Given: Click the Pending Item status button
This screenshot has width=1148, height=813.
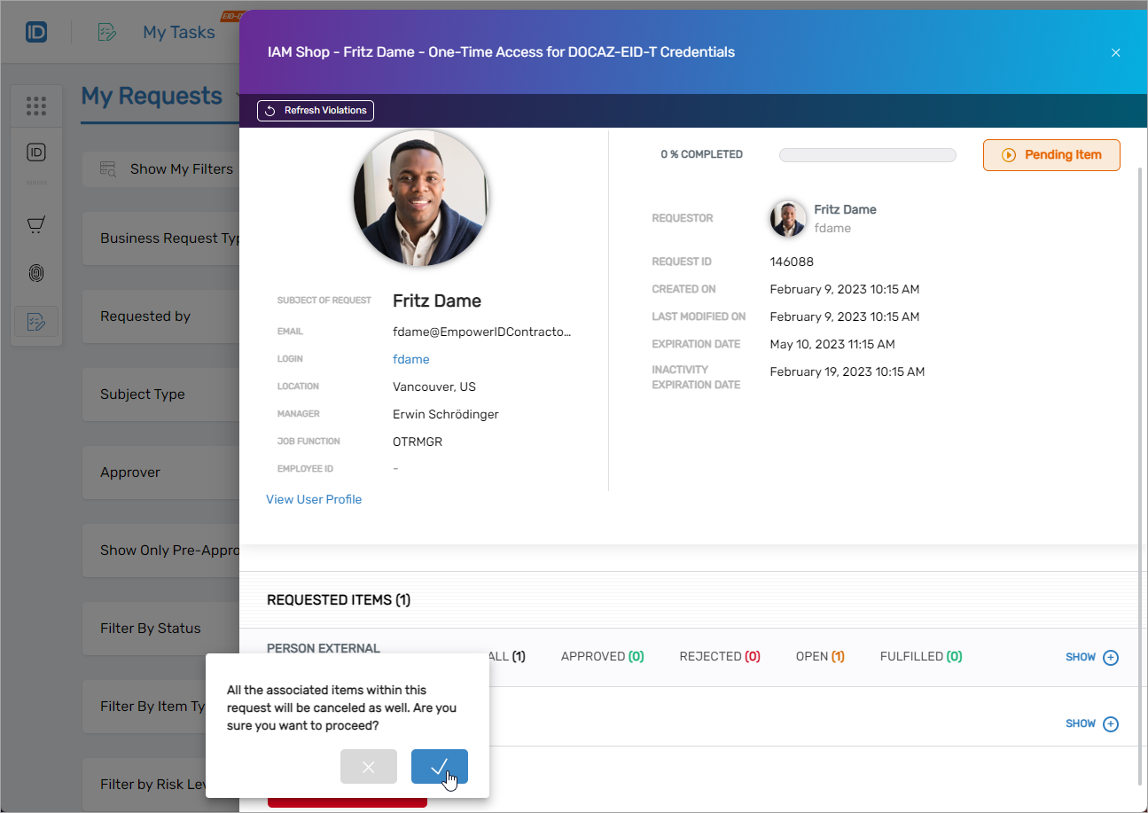Looking at the screenshot, I should pyautogui.click(x=1051, y=155).
